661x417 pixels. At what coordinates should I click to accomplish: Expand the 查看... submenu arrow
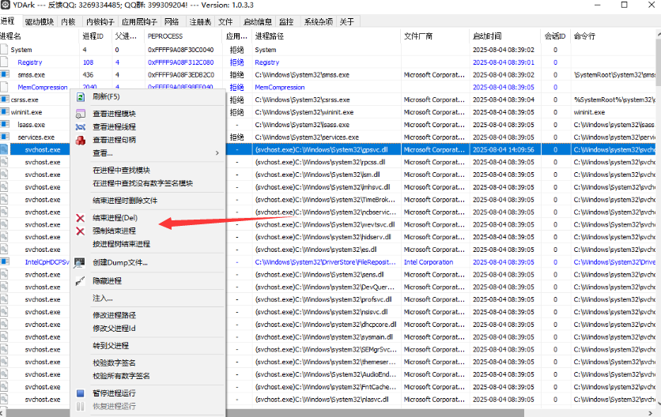point(217,153)
